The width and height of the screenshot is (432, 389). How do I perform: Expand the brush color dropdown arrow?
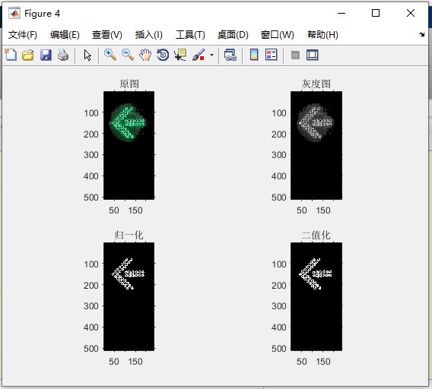[x=211, y=55]
